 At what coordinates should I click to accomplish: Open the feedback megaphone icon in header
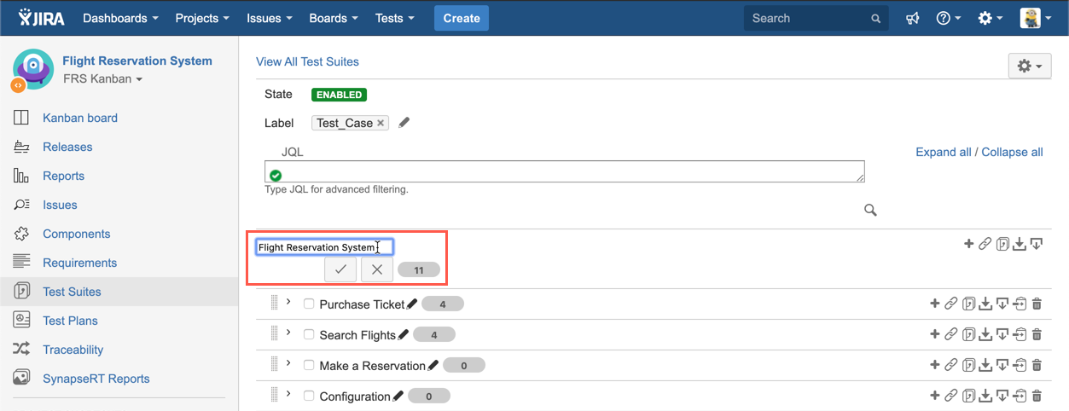click(x=912, y=18)
